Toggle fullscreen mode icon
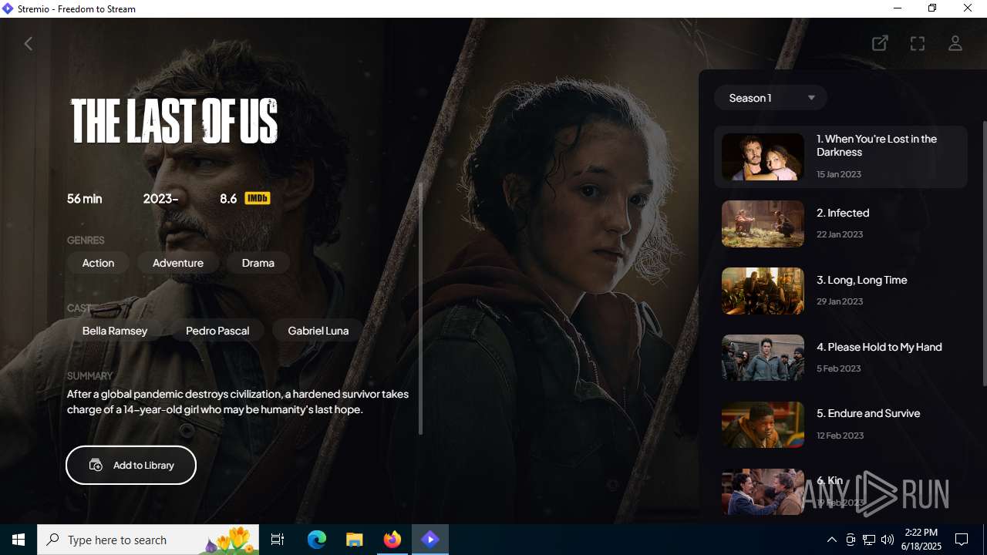Viewport: 987px width, 555px height. pyautogui.click(x=918, y=44)
